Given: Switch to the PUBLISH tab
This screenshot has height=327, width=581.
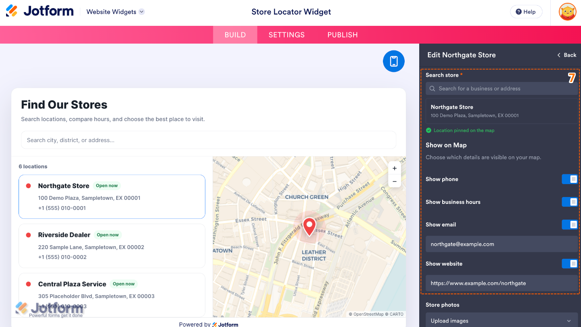Looking at the screenshot, I should 343,35.
